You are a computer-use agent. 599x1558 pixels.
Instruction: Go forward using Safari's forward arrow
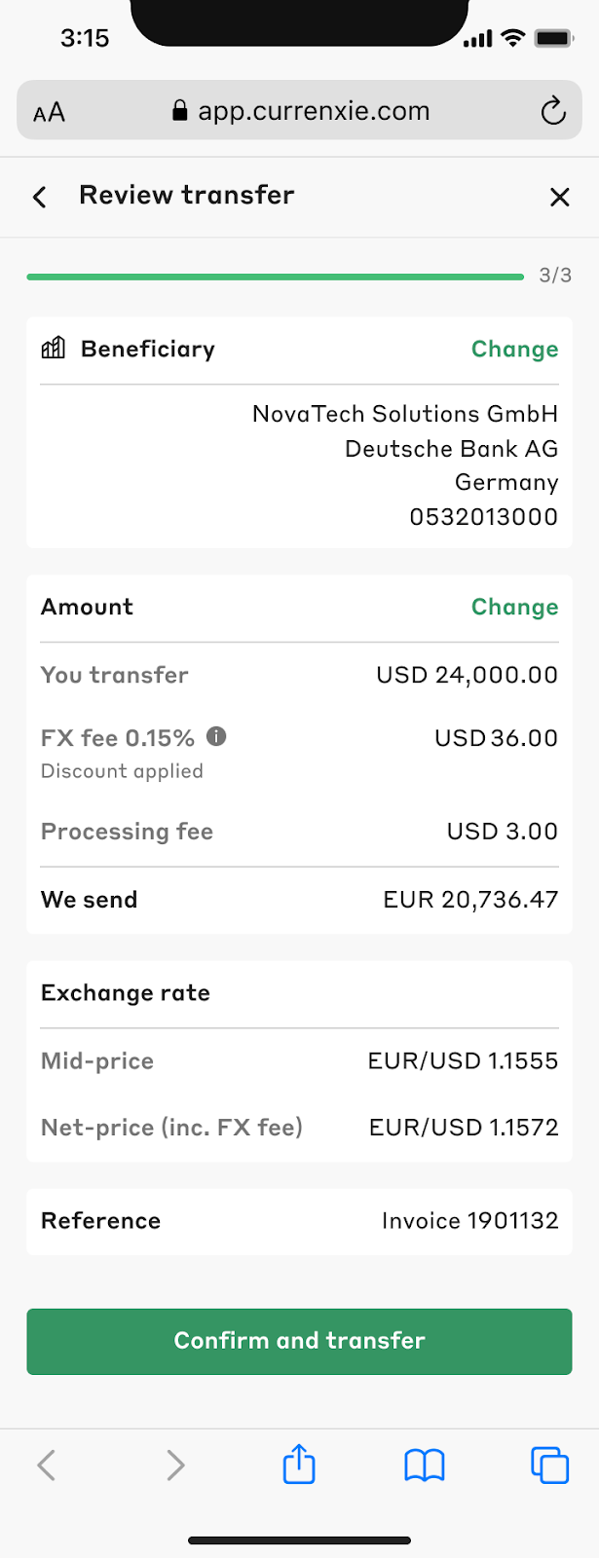click(x=174, y=1464)
